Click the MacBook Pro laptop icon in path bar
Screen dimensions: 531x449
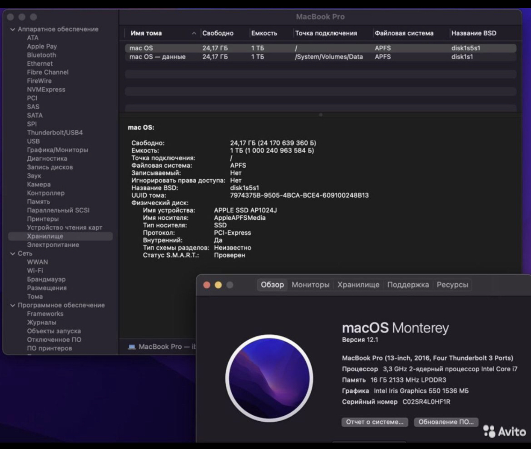coord(132,347)
